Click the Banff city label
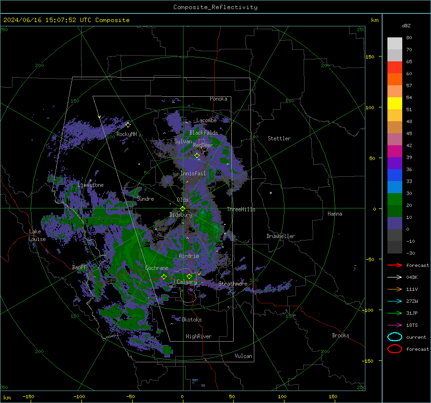 click(79, 267)
